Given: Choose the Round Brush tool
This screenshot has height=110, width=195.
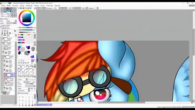Looking at the screenshot, I should click(20, 76).
